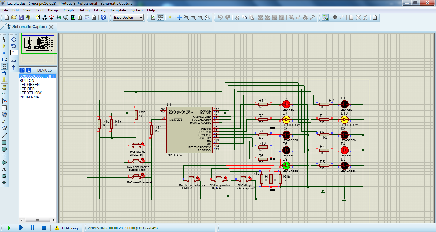Pause the running simulation
Viewport: 436px width, 232px height.
32,228
